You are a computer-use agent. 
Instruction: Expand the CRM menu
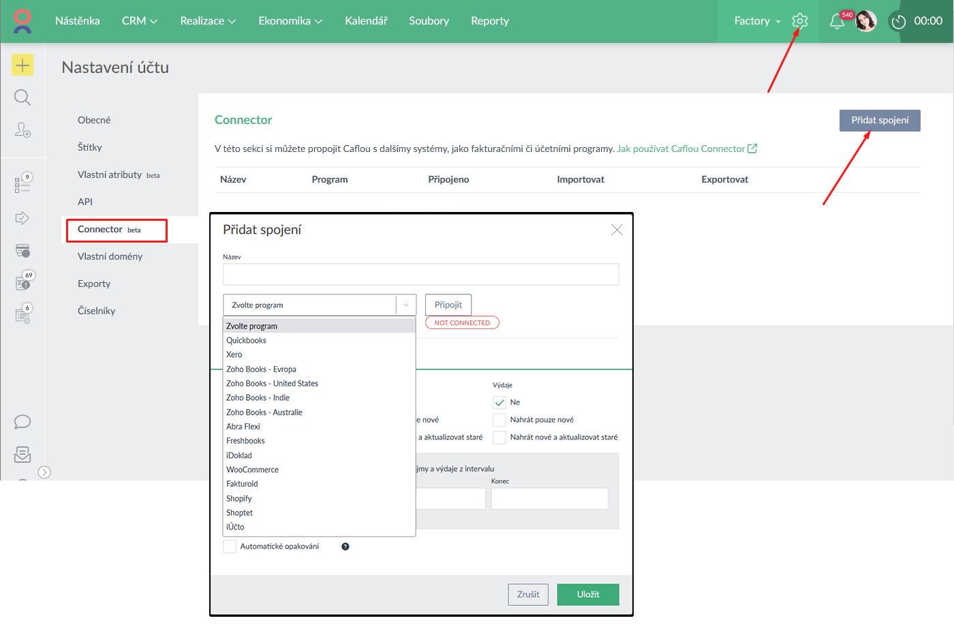pos(139,21)
